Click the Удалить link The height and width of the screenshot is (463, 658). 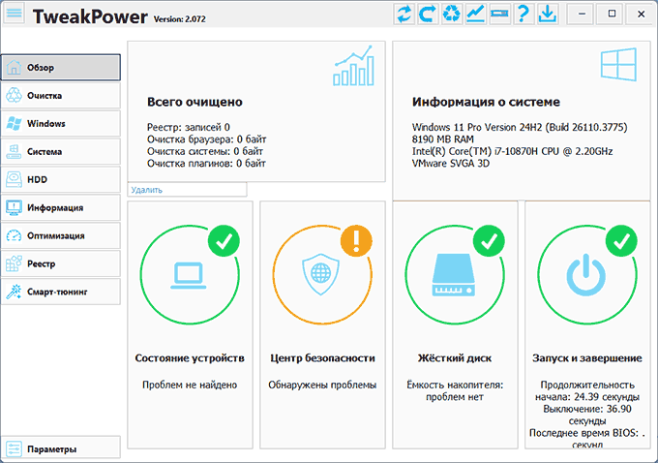146,190
